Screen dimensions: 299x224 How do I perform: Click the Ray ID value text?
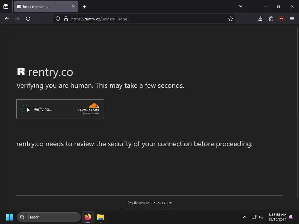point(155,203)
